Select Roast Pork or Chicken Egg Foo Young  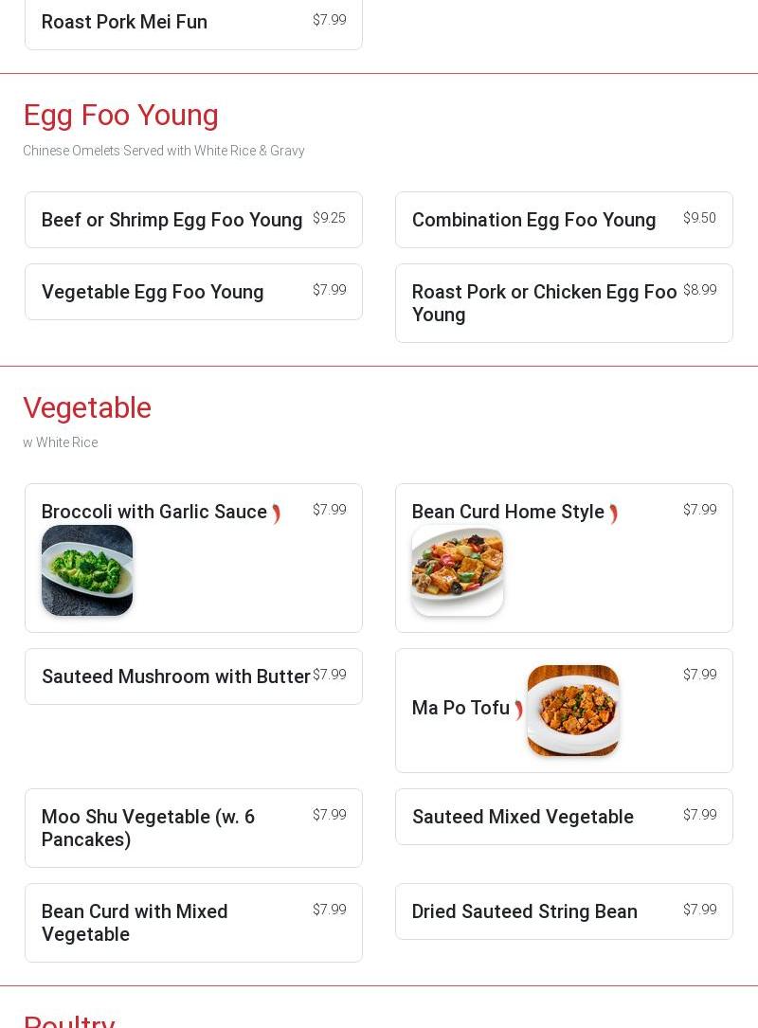pos(545,303)
